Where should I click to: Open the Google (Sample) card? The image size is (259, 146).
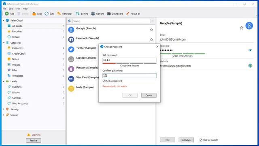110,30
